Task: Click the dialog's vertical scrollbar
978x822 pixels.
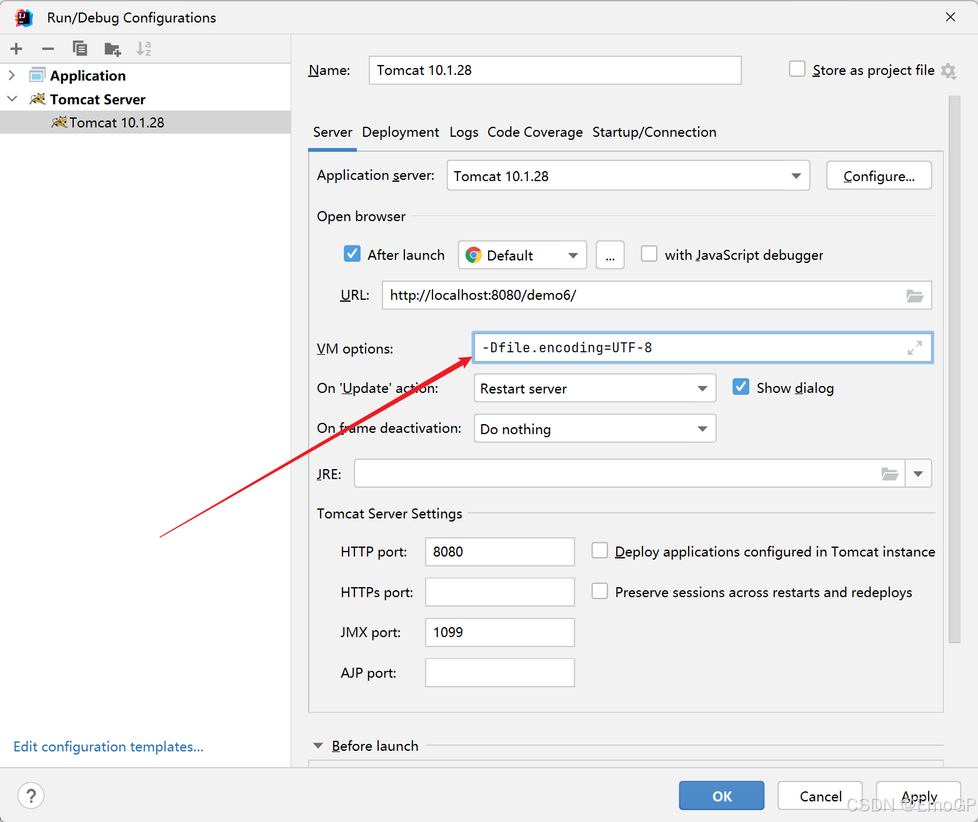Action: pos(954,369)
